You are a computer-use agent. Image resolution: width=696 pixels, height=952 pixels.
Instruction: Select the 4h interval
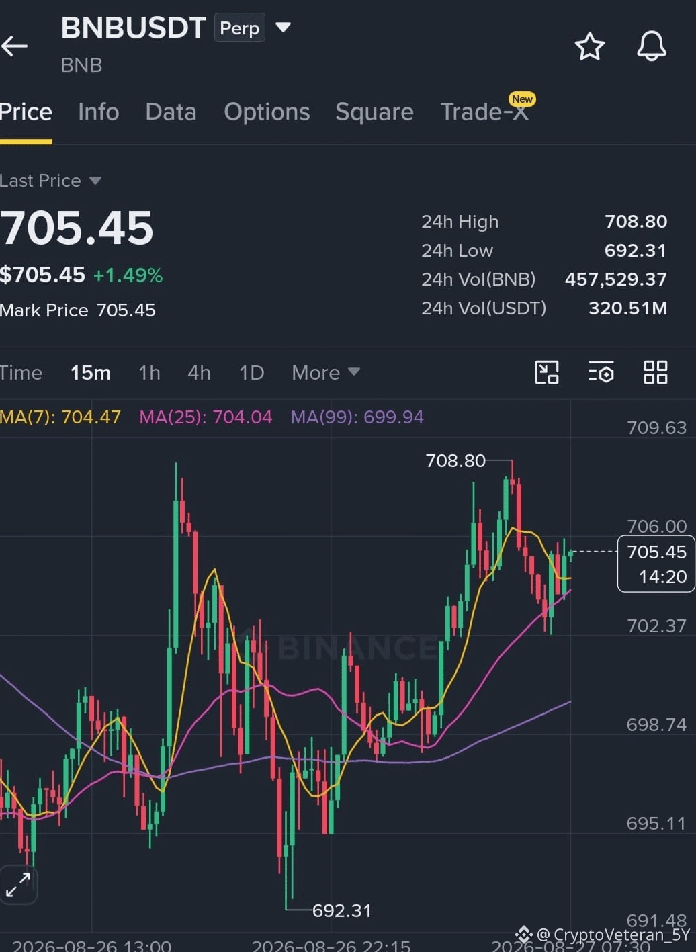point(199,372)
